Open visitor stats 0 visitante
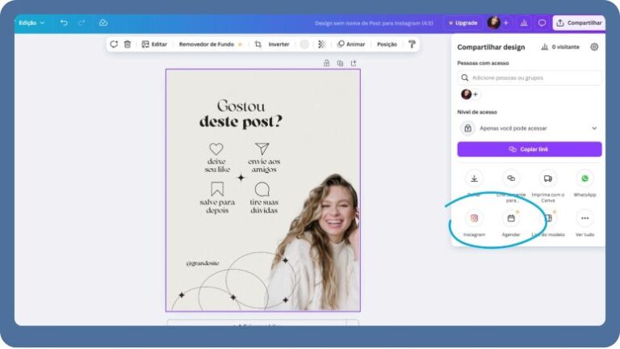This screenshot has width=620, height=349. [x=560, y=47]
